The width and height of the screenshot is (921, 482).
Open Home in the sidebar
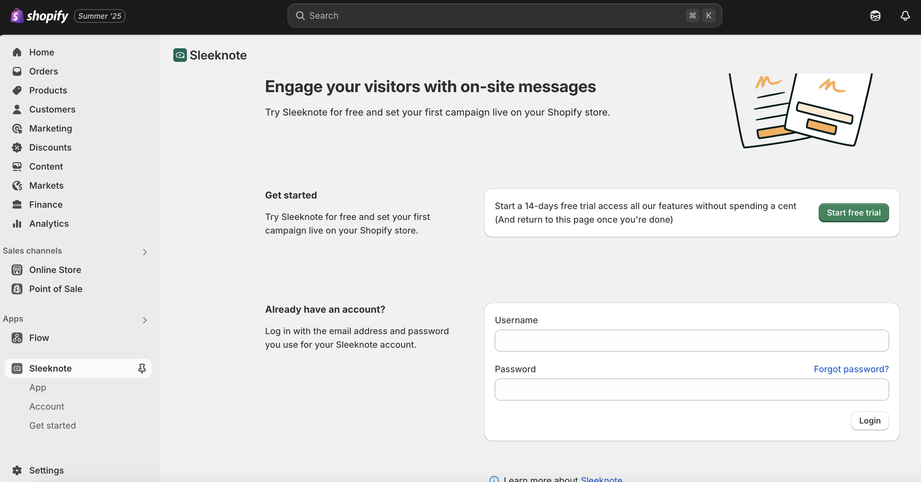pyautogui.click(x=41, y=52)
